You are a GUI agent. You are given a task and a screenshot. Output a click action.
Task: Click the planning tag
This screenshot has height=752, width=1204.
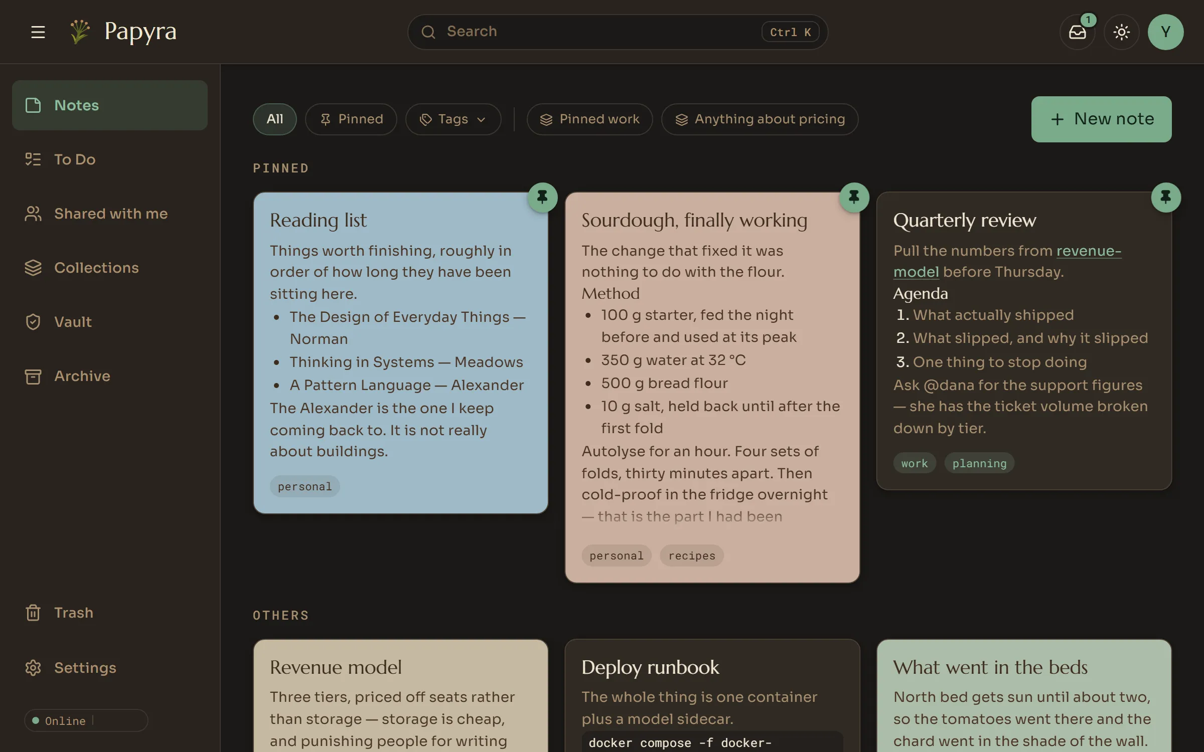pyautogui.click(x=979, y=463)
